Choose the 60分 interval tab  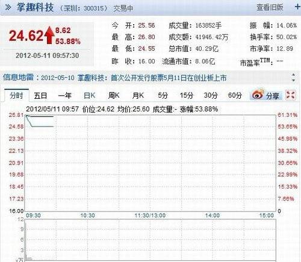pos(235,95)
